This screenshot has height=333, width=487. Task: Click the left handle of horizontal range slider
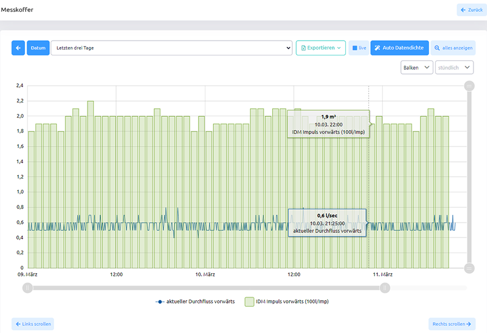coord(28,288)
